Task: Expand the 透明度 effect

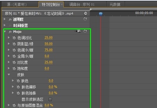Action: (5, 19)
